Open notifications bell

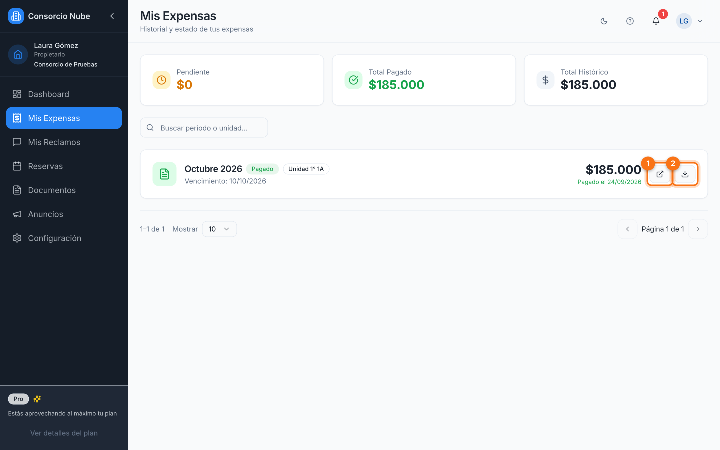[x=656, y=21]
